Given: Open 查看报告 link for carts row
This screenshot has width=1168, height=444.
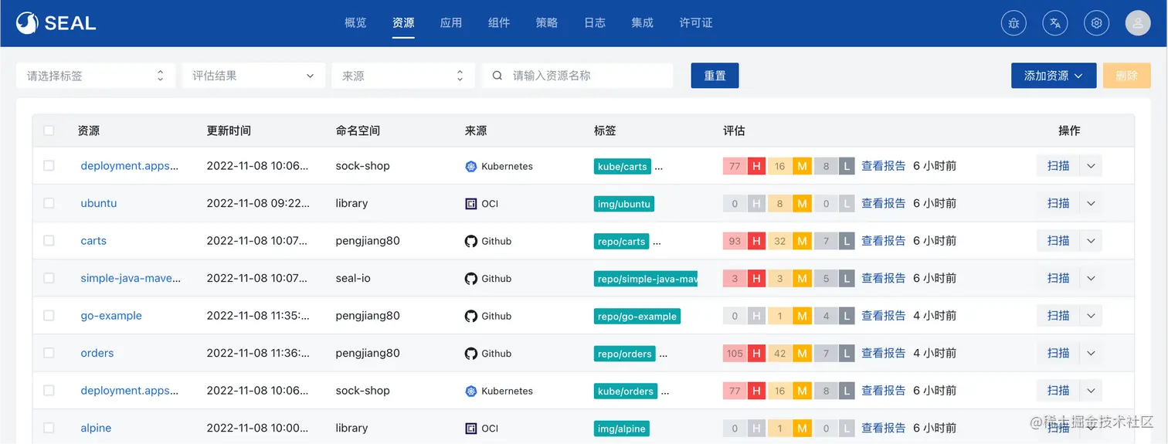Looking at the screenshot, I should (x=884, y=241).
